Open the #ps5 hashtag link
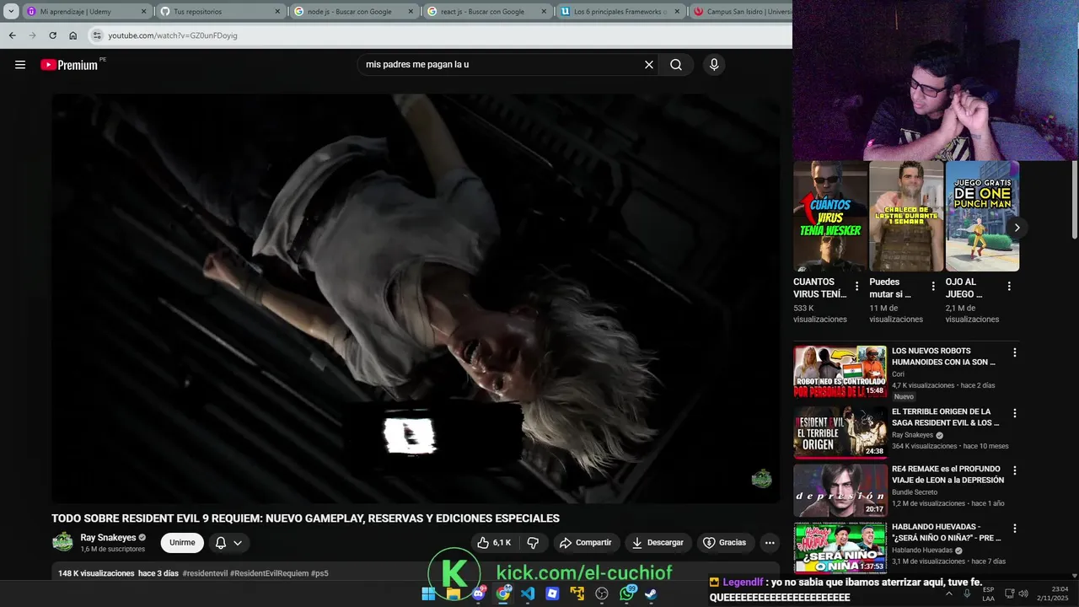 point(320,573)
